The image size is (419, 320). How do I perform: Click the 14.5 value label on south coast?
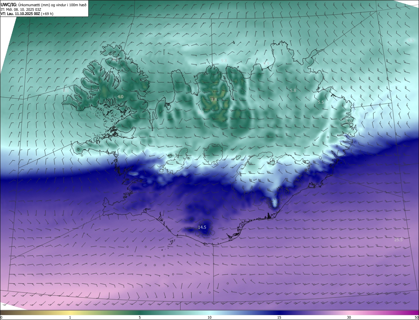point(202,227)
